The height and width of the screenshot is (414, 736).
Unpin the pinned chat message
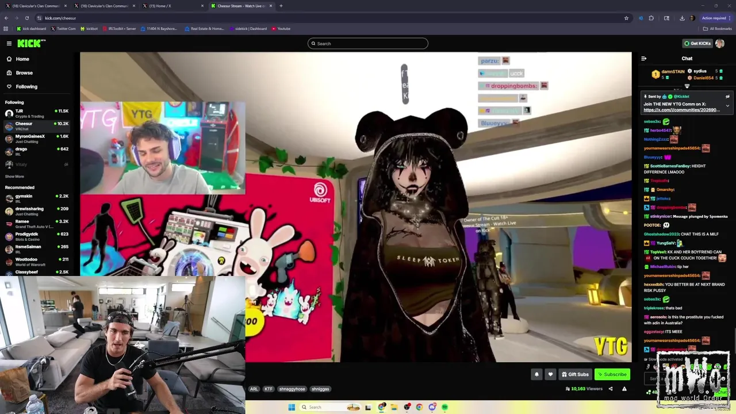pos(727,97)
